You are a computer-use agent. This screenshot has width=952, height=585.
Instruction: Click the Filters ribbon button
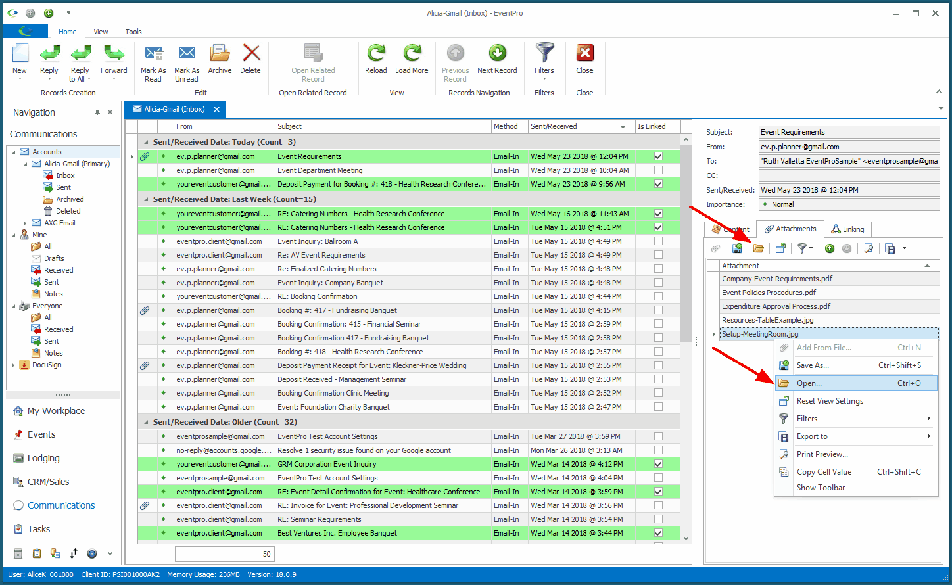544,60
